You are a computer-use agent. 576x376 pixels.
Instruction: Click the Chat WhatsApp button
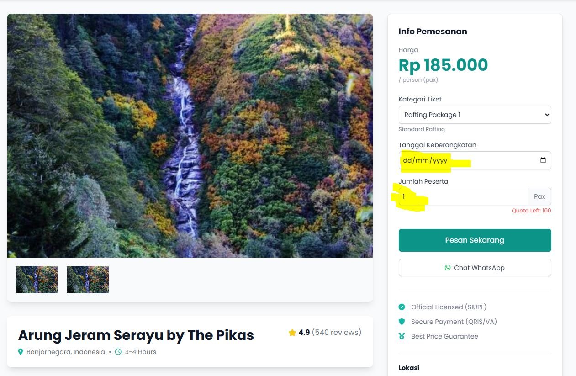coord(475,268)
